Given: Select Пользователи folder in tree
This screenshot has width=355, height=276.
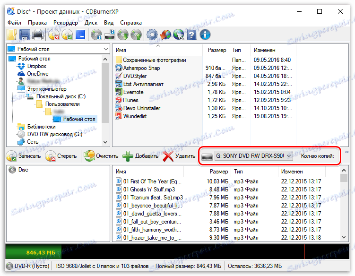Looking at the screenshot, I should tap(62, 104).
